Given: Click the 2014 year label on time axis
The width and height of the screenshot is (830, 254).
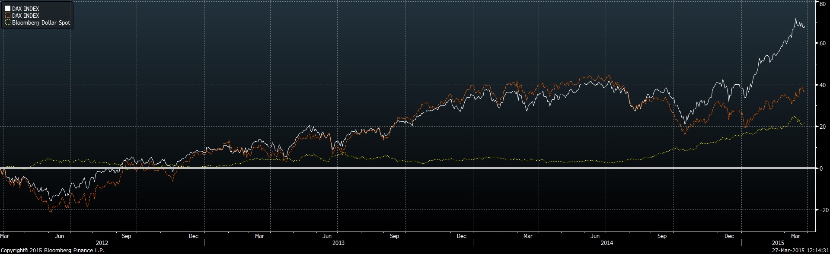Looking at the screenshot, I should click(x=607, y=243).
